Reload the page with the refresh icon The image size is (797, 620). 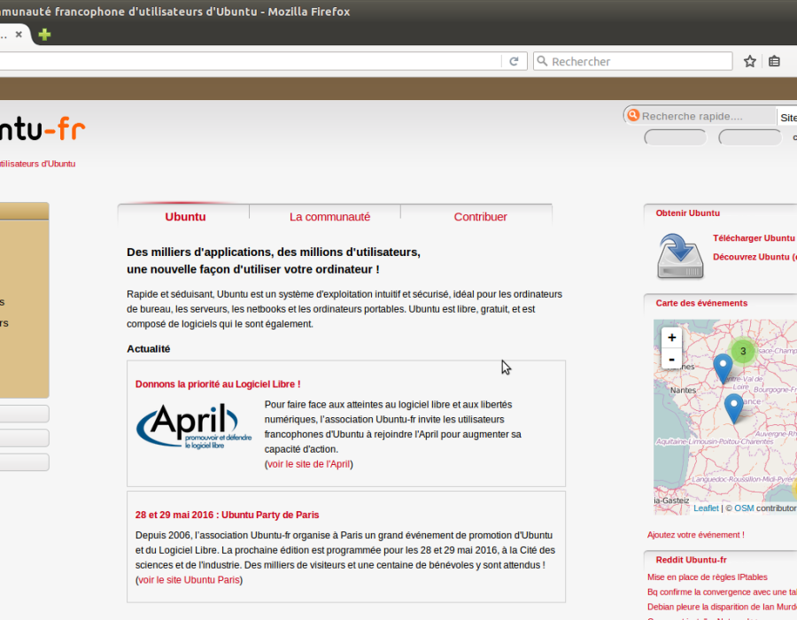[514, 61]
